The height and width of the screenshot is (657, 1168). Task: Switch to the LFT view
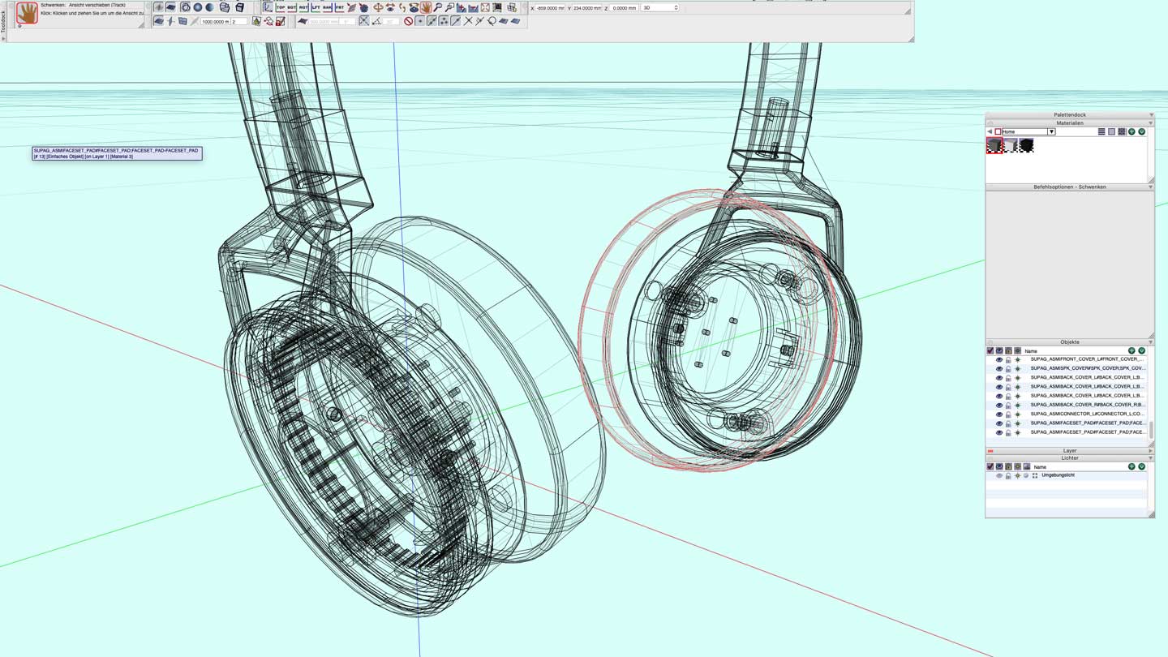pos(316,7)
